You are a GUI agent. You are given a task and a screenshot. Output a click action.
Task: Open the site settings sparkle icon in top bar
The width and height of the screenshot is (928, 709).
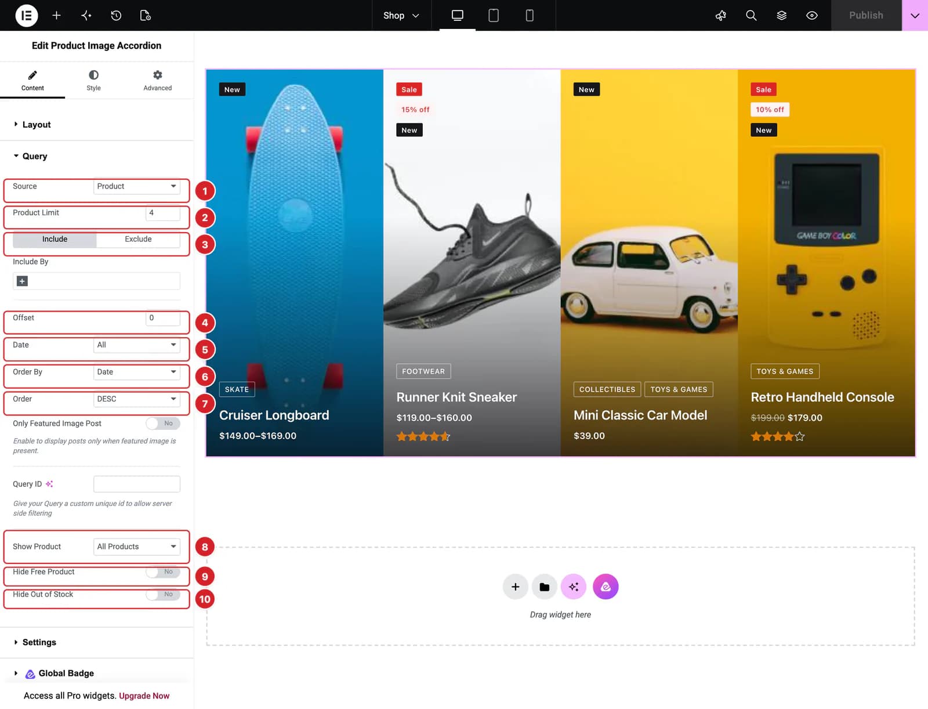[x=86, y=16]
